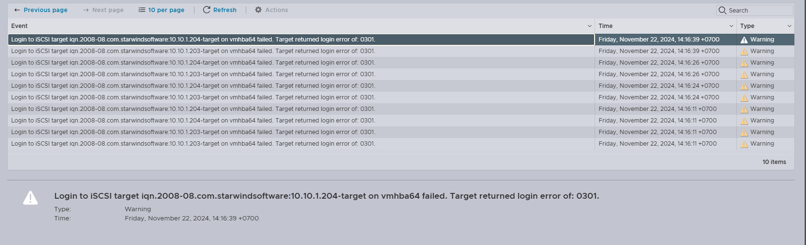The image size is (806, 245).
Task: Select event row timed 14:16:39 for 10.10.1.203-target
Action: (x=401, y=51)
